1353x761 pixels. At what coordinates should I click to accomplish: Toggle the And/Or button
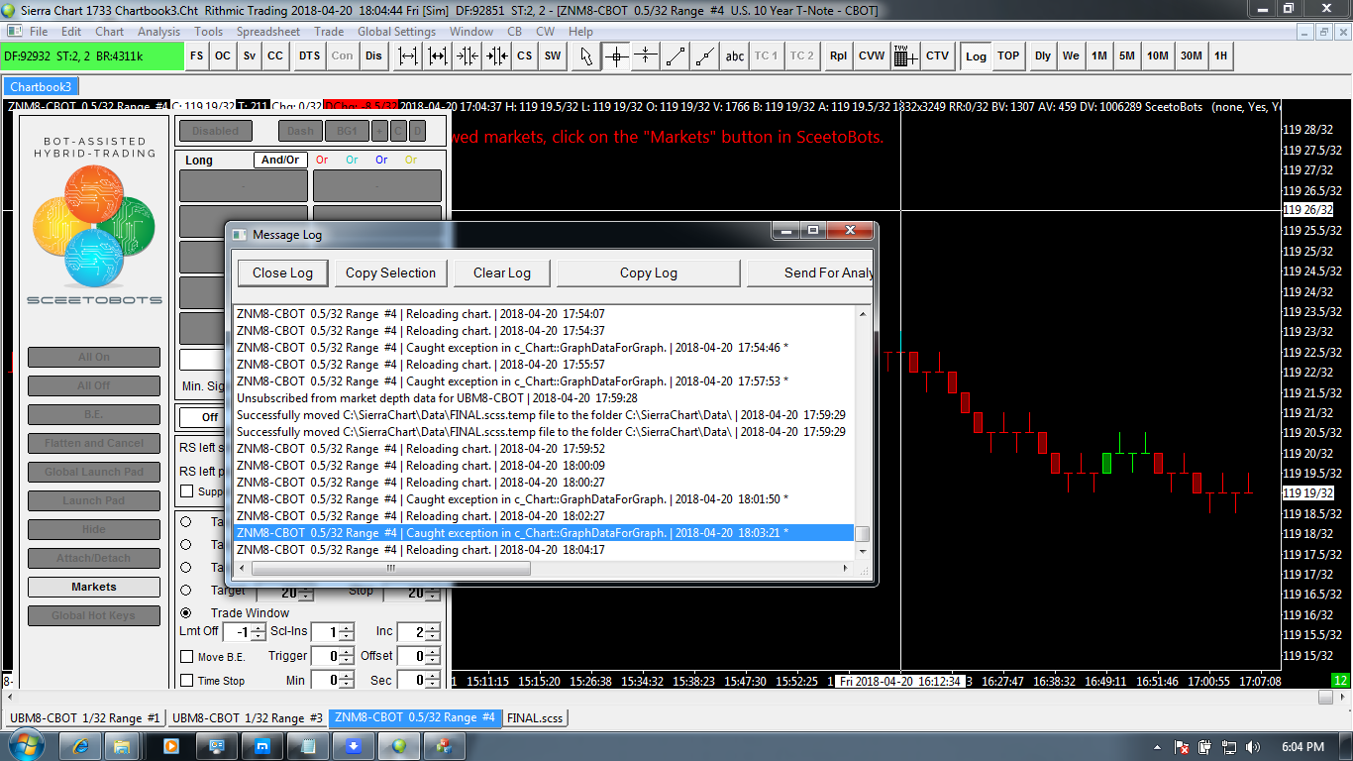point(280,161)
